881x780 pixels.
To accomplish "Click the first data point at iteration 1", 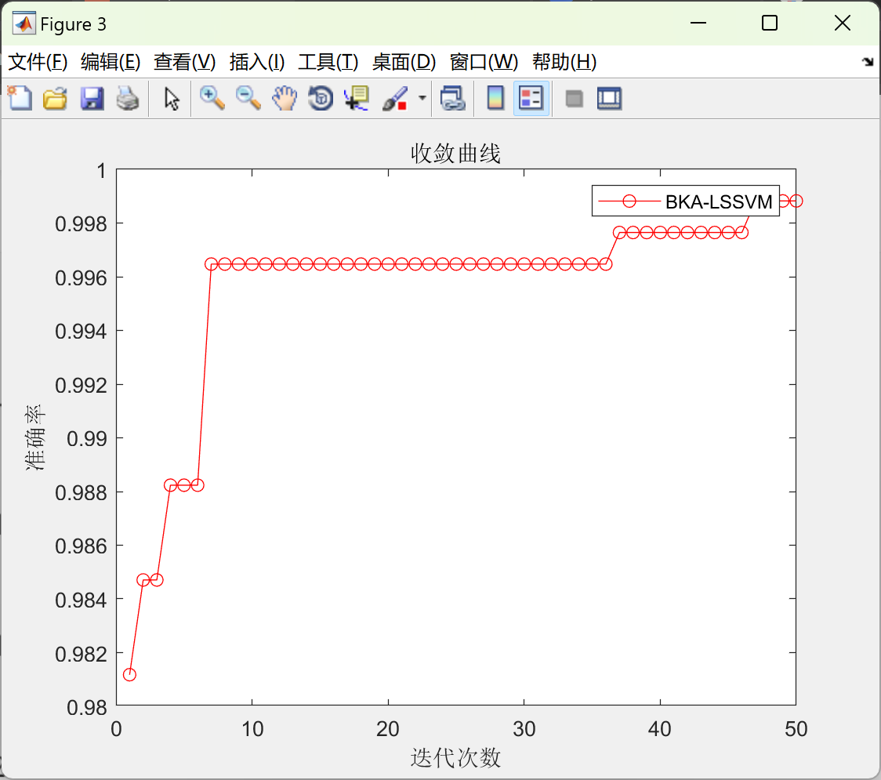I will (130, 674).
